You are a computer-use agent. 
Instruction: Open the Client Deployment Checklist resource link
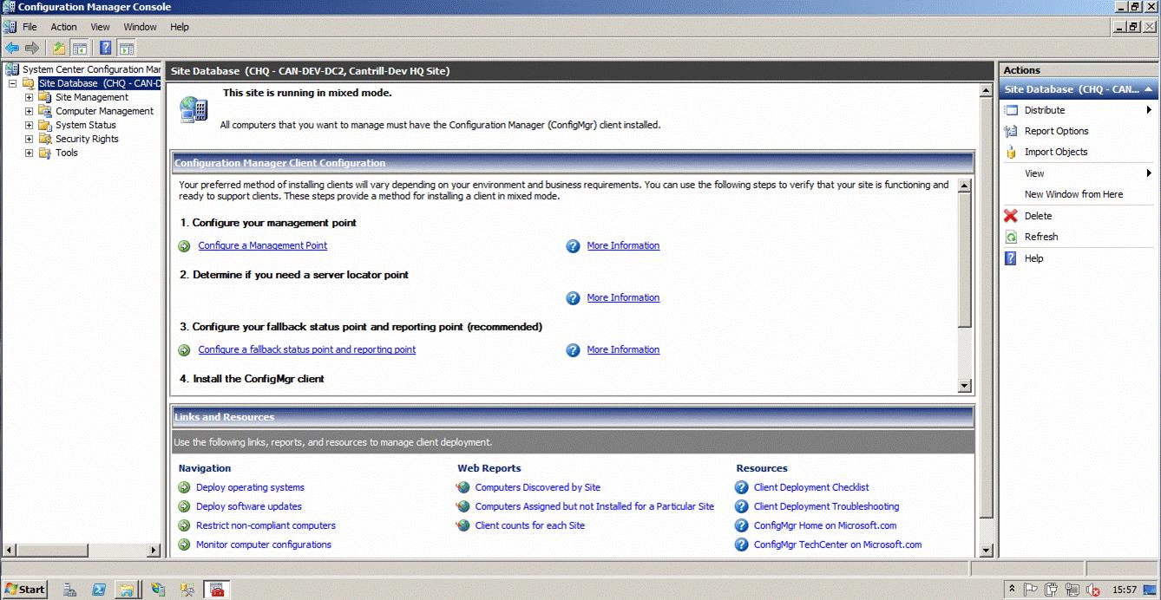click(x=810, y=487)
